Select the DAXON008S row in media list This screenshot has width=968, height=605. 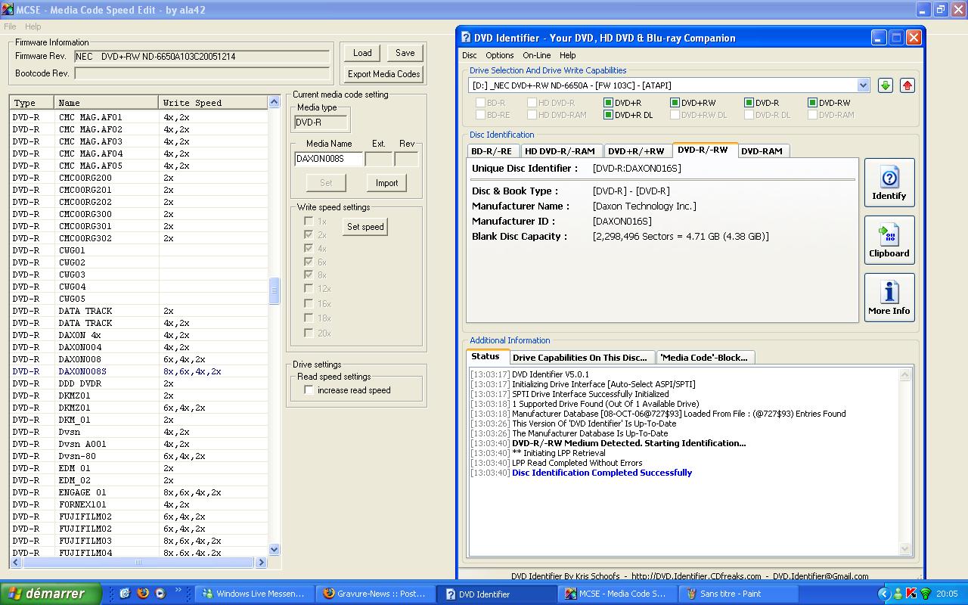tap(139, 371)
